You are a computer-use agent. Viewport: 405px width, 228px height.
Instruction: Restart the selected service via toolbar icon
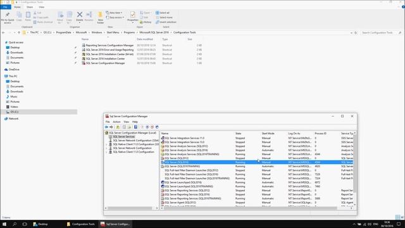pos(157,127)
